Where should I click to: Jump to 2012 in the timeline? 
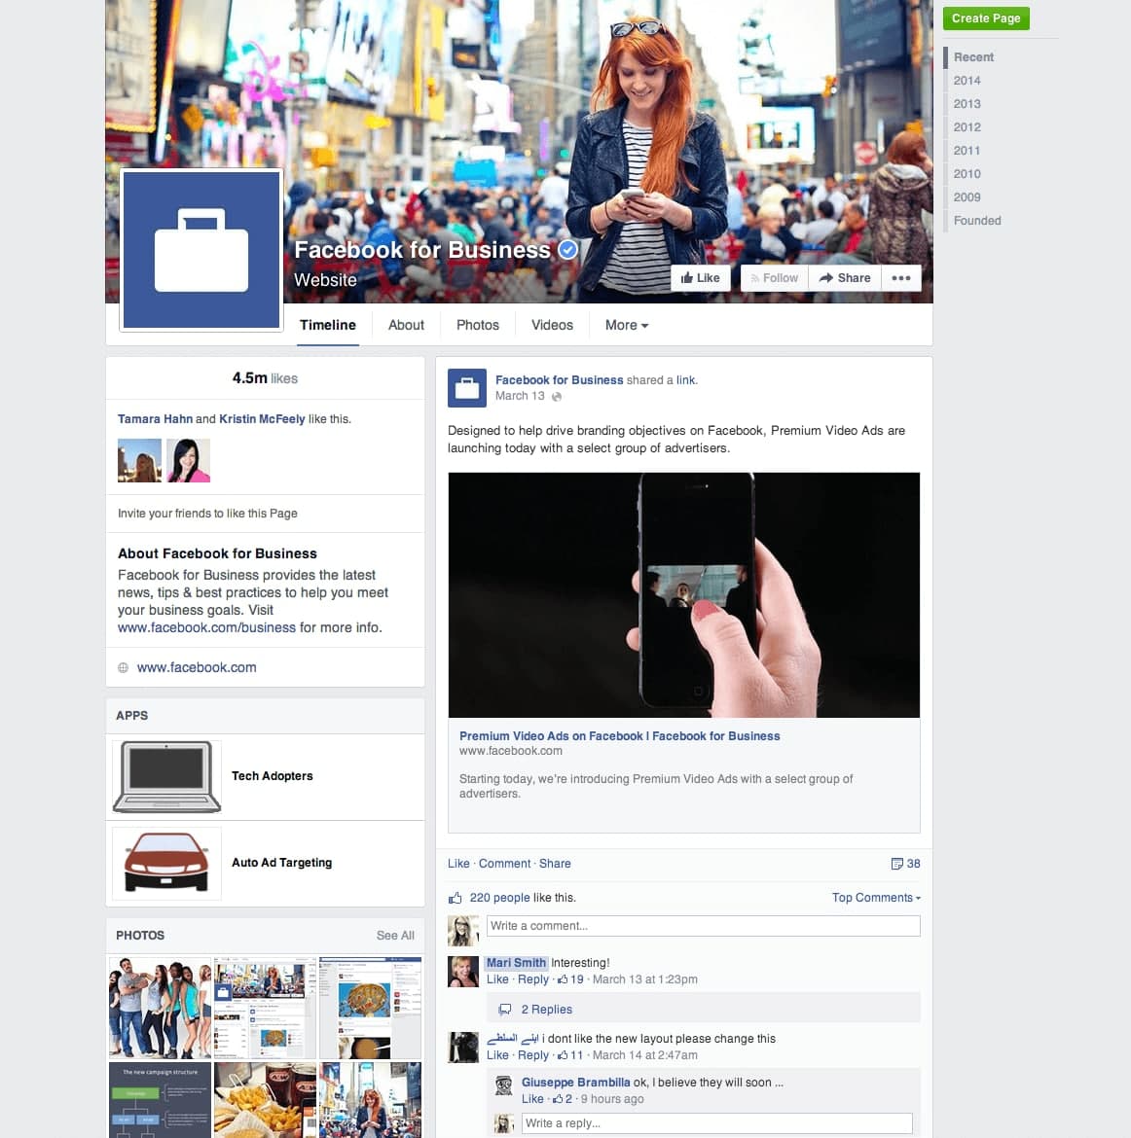click(967, 127)
